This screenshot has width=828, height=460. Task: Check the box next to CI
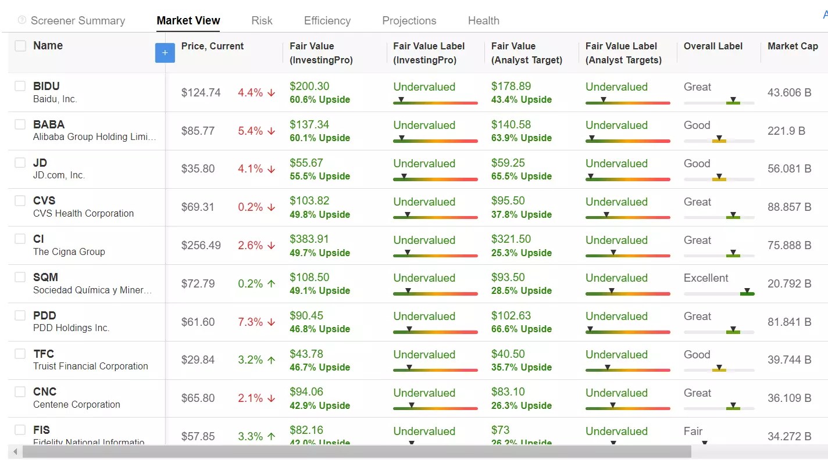point(20,239)
